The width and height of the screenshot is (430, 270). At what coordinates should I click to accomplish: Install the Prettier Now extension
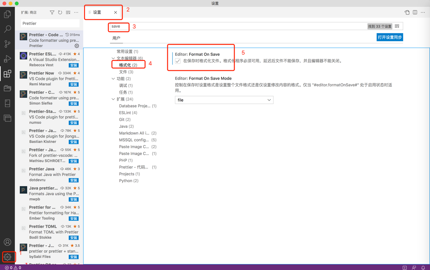point(74,84)
